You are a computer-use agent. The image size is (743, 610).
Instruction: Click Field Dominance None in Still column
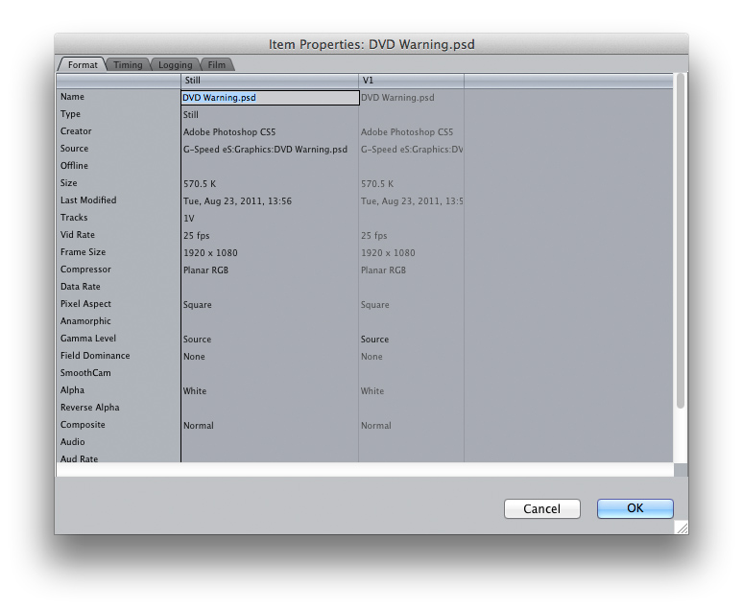[194, 357]
